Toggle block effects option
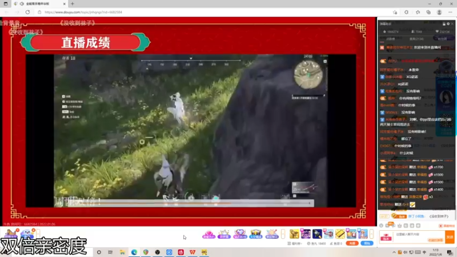The image size is (457, 257). [x=447, y=226]
